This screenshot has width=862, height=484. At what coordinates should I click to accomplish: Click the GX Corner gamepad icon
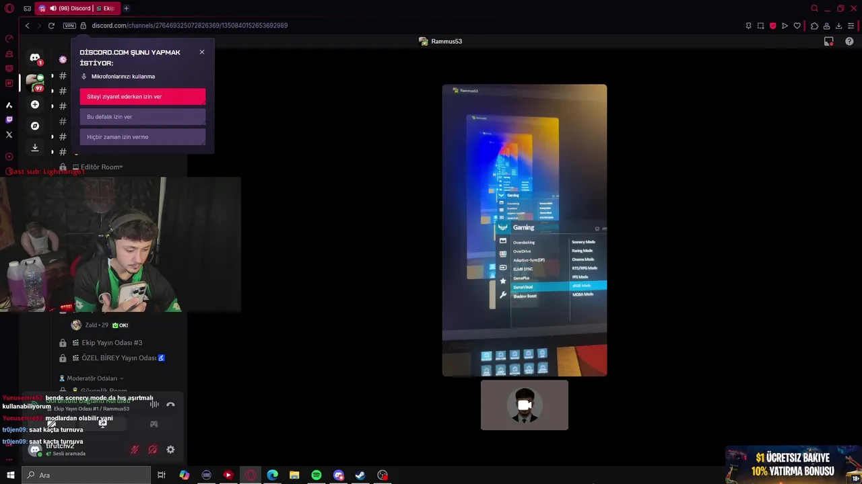coord(27,8)
